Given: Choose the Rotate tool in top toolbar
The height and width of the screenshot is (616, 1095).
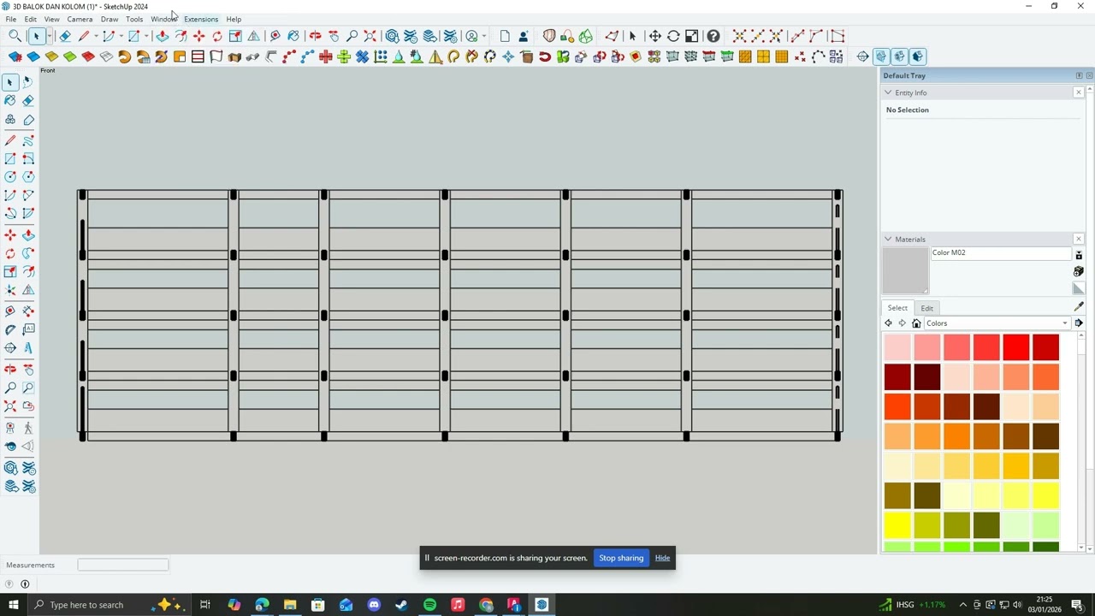Looking at the screenshot, I should click(217, 36).
